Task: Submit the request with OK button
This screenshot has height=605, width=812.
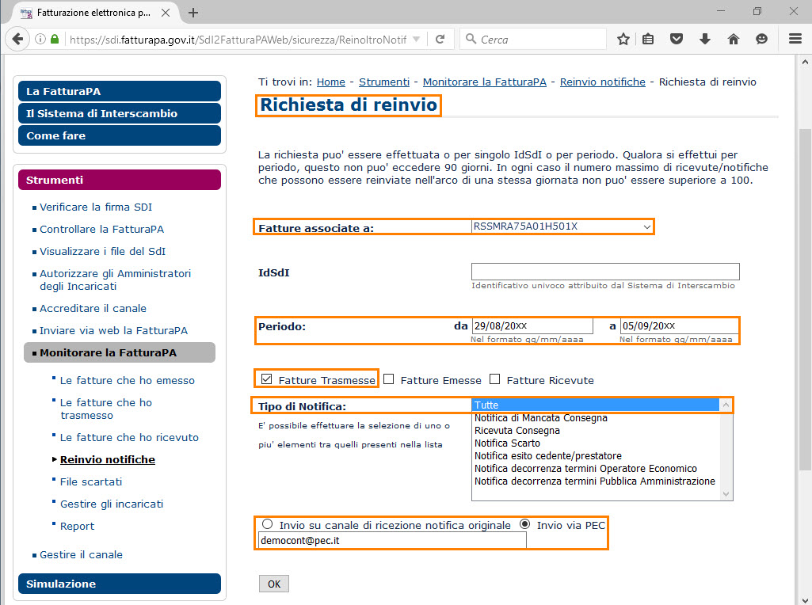Action: [x=274, y=584]
